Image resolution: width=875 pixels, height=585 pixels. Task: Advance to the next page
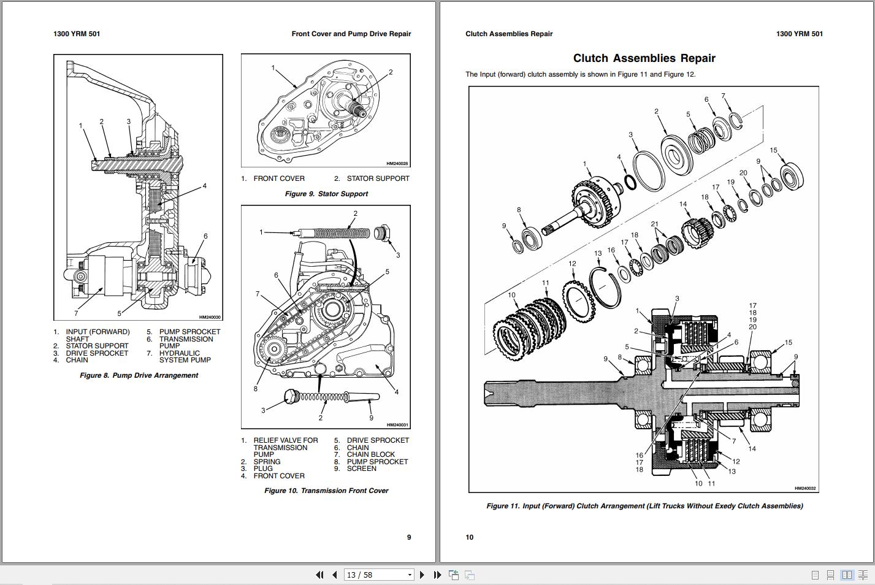click(422, 575)
